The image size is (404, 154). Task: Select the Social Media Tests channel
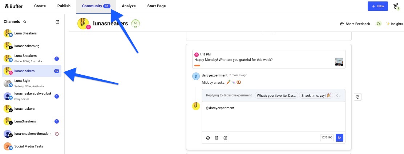tap(32, 146)
